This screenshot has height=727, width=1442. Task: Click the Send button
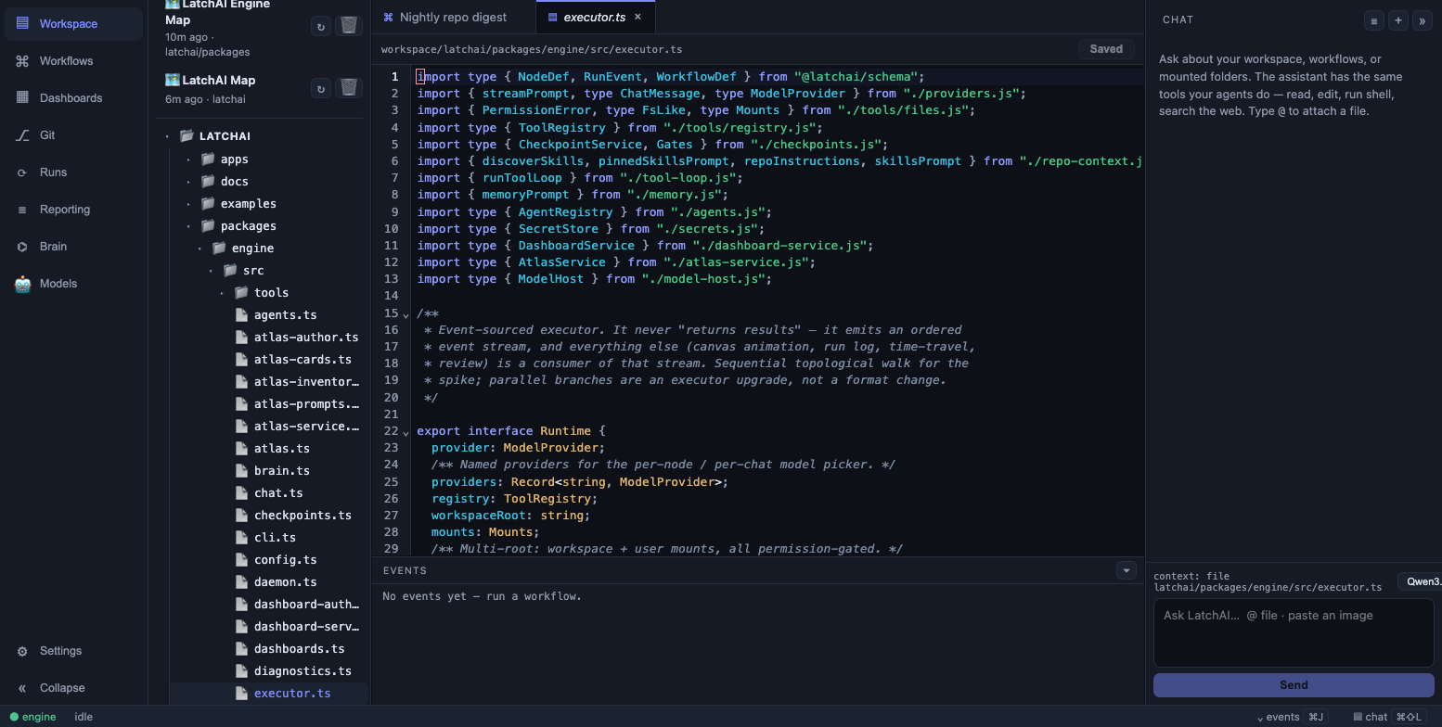pyautogui.click(x=1294, y=685)
